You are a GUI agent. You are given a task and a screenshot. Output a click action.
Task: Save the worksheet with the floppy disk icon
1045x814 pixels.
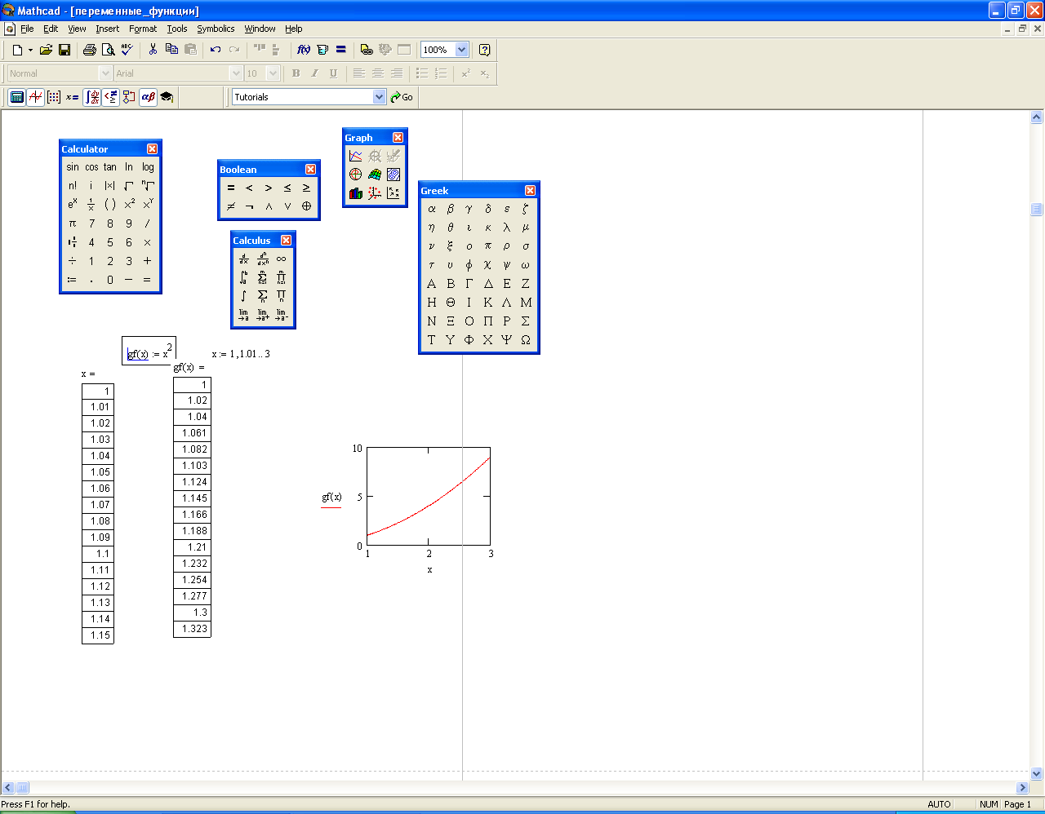64,50
